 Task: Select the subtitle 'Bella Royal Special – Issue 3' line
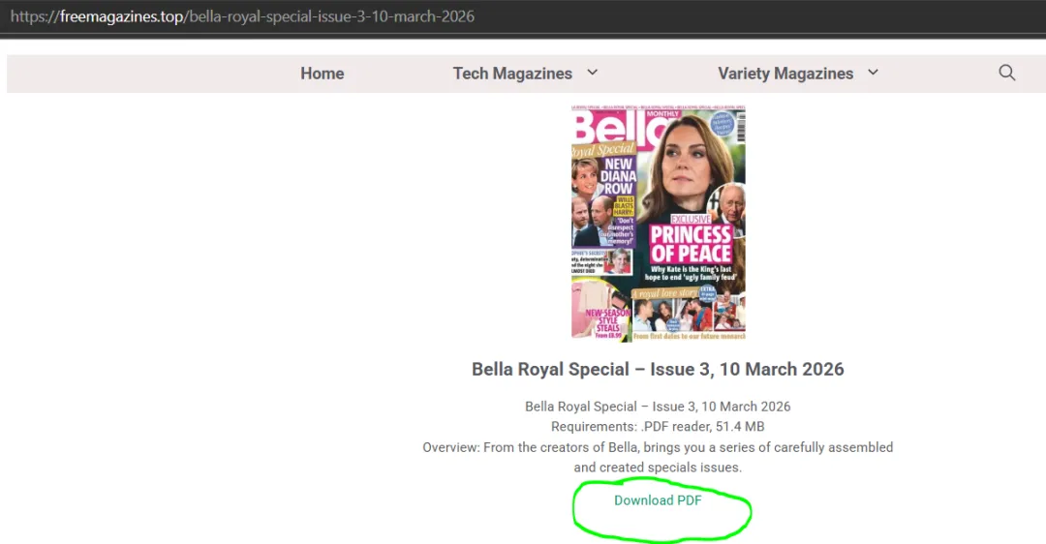[x=658, y=407]
